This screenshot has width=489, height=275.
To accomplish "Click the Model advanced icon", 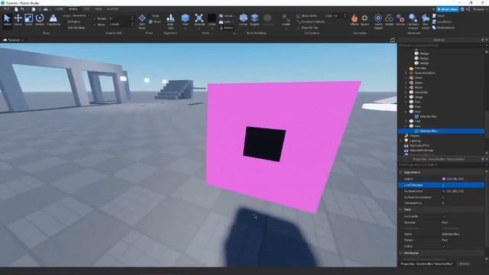I will pyautogui.click(x=389, y=20).
